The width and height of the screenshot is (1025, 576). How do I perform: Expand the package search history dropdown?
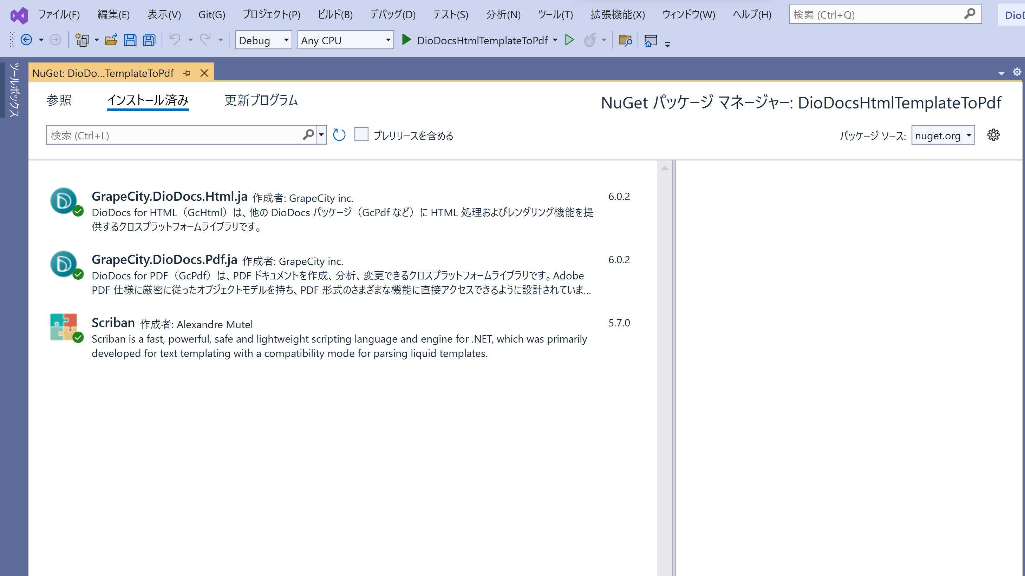pyautogui.click(x=321, y=135)
